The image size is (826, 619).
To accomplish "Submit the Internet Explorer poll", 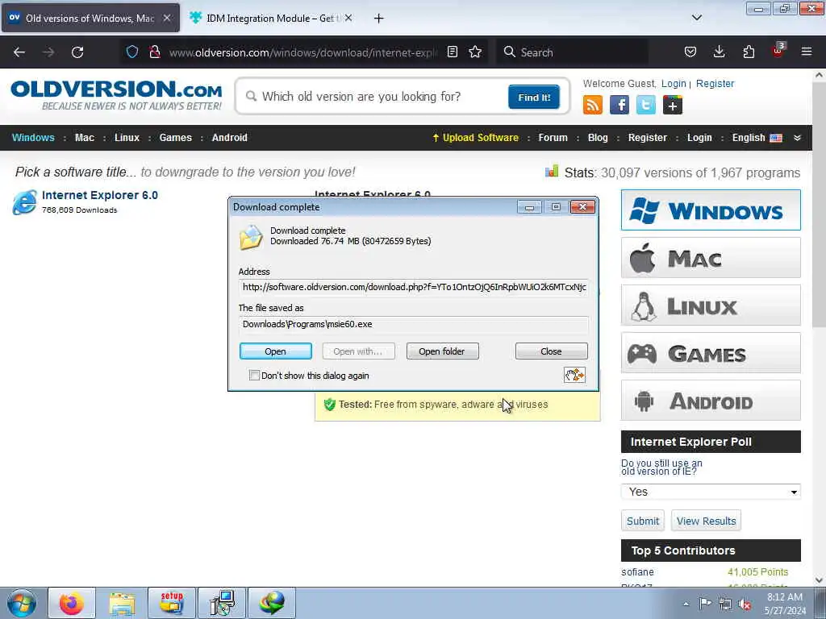I will coord(643,521).
